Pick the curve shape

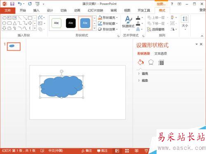tap(25, 28)
